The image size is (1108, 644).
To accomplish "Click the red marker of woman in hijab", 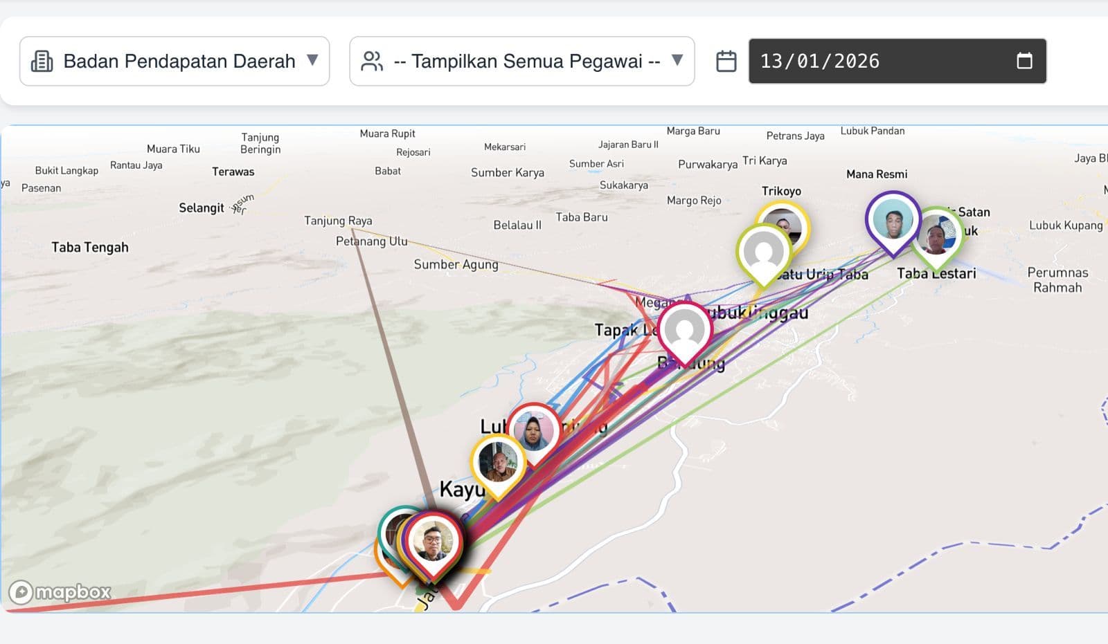I will [x=533, y=432].
